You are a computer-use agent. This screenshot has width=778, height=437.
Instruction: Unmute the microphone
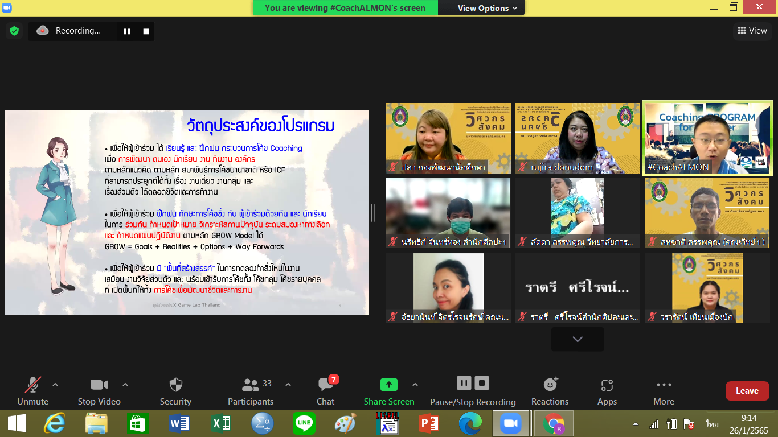(x=32, y=391)
